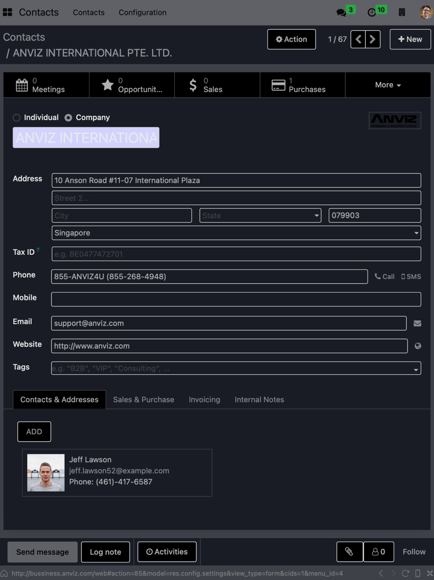
Task: Click the Street 2 field
Action: (x=237, y=198)
